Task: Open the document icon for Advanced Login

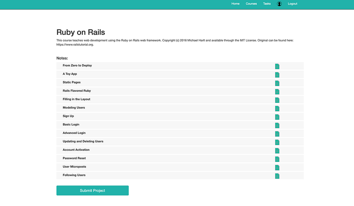Action: click(x=277, y=134)
